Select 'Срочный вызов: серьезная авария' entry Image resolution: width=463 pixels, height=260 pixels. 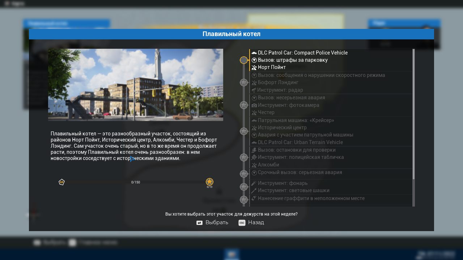[x=300, y=172]
